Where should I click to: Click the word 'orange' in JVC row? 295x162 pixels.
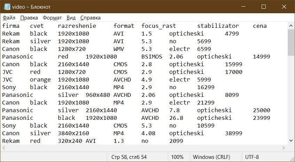pyautogui.click(x=40, y=80)
